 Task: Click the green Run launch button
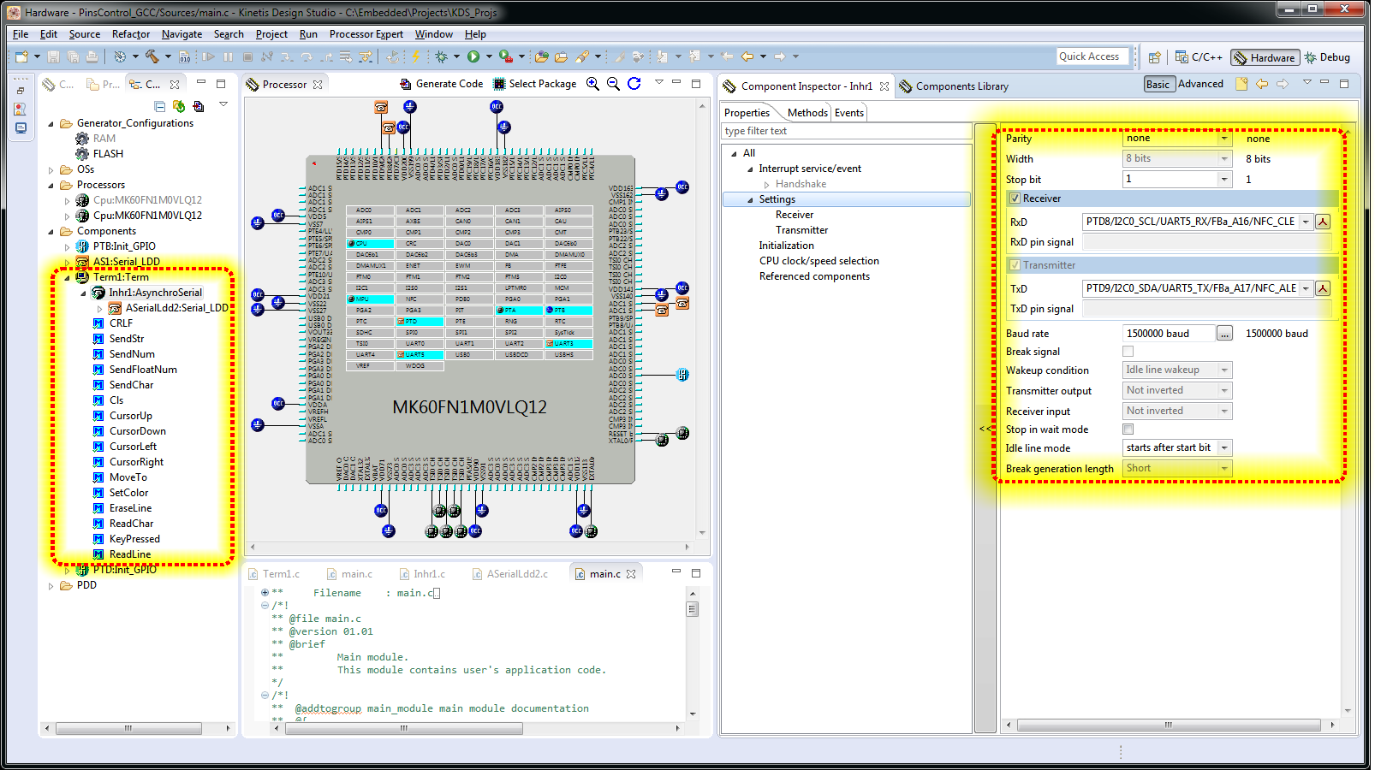click(x=473, y=56)
